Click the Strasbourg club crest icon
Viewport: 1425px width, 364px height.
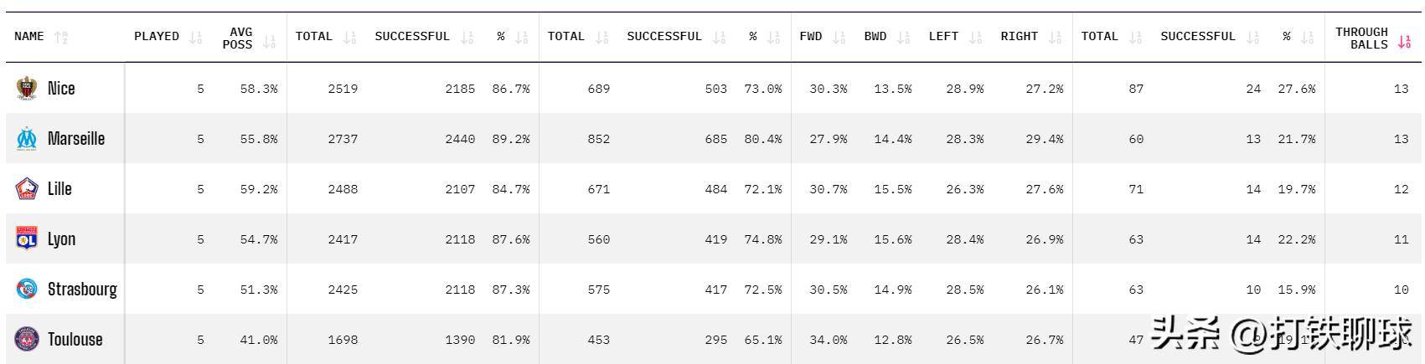27,289
